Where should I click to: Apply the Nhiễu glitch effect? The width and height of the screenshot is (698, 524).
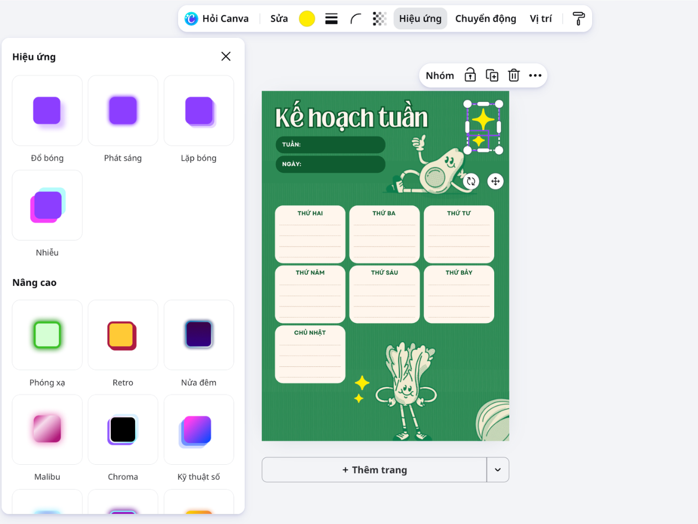pos(47,205)
